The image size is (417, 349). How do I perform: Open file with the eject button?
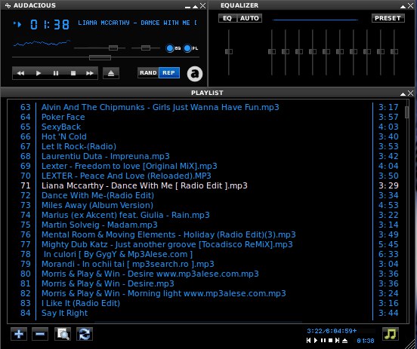[111, 73]
